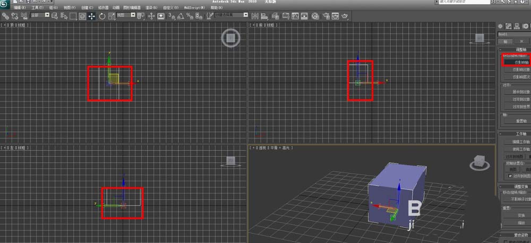Select the Scale tool in toolbar
Image resolution: width=531 pixels, height=243 pixels.
[112, 16]
